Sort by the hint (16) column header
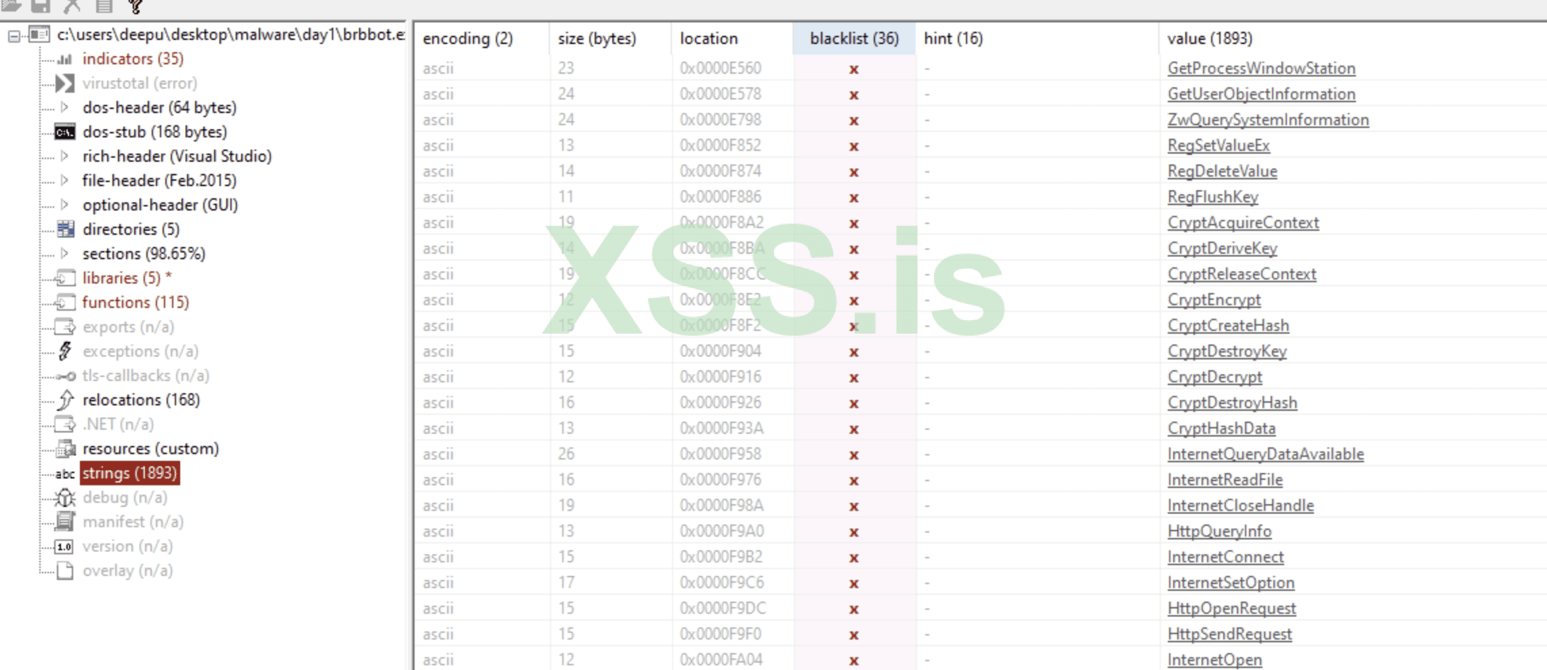 pyautogui.click(x=1037, y=39)
